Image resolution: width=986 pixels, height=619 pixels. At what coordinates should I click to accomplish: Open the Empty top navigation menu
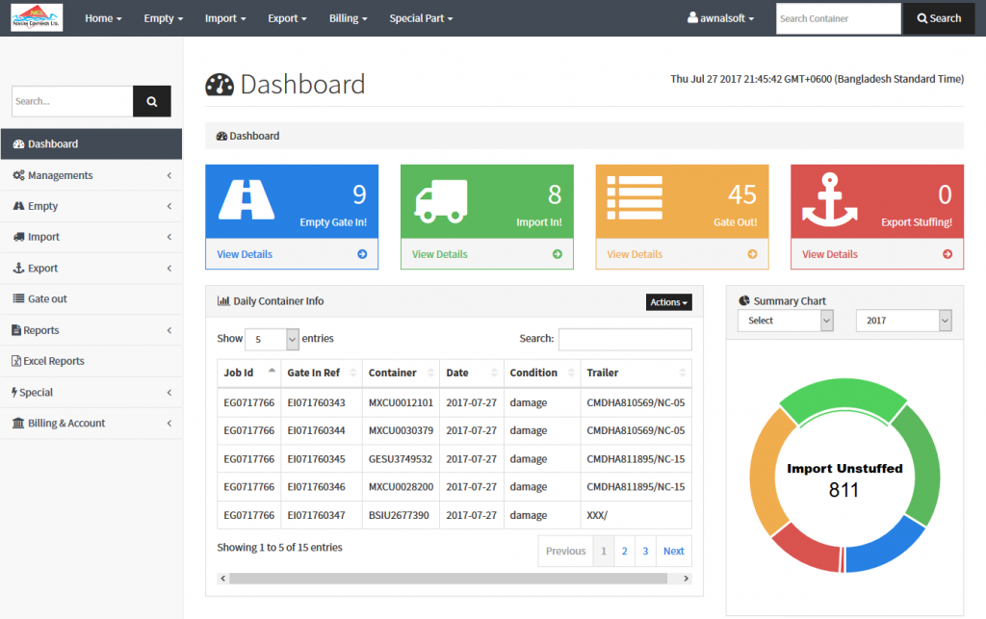point(164,18)
